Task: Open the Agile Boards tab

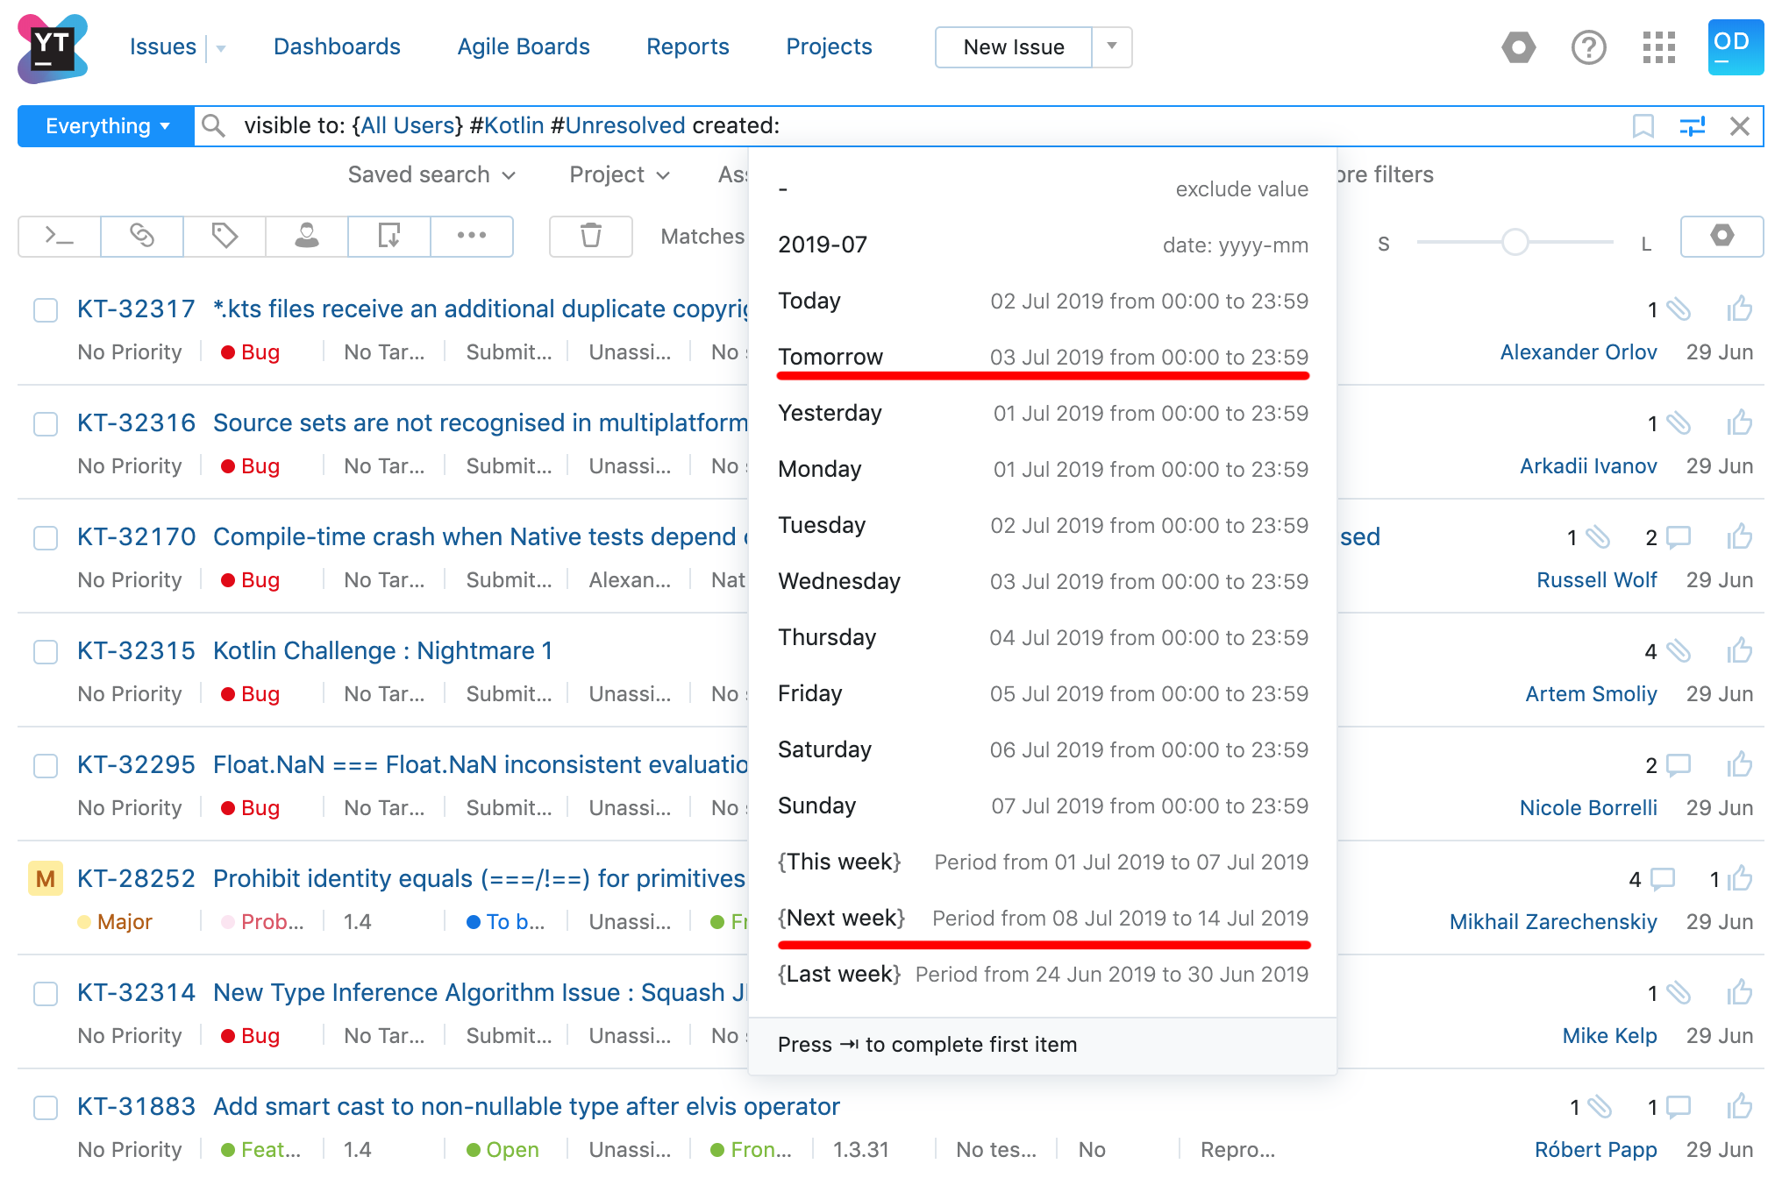Action: click(524, 47)
